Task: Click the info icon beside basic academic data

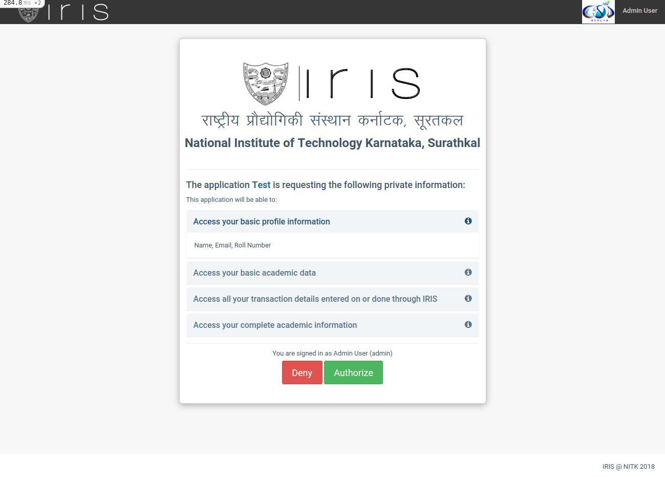Action: tap(468, 272)
